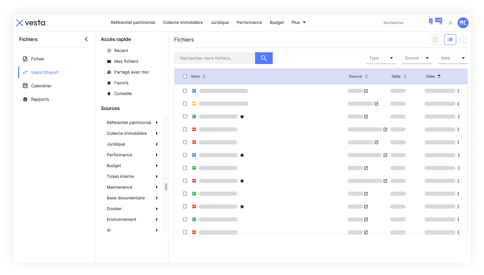Collapse the Fichiers sidebar with chevron

pyautogui.click(x=86, y=39)
